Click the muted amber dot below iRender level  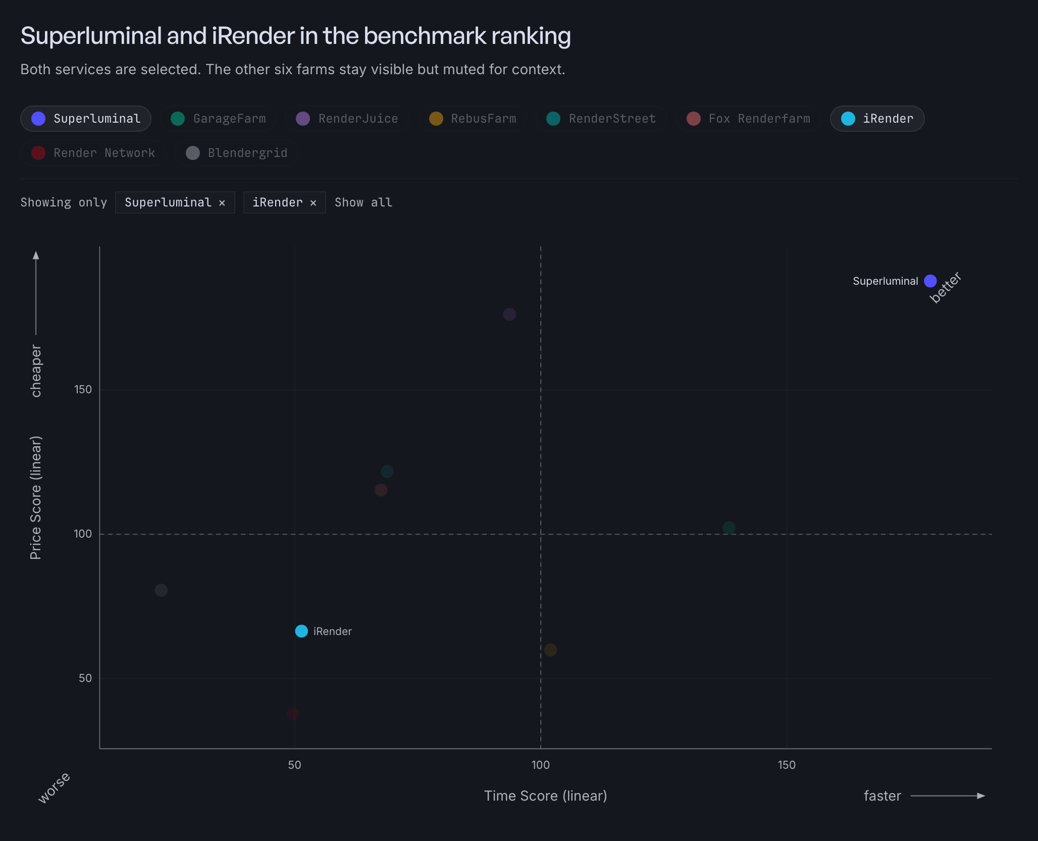tap(551, 650)
